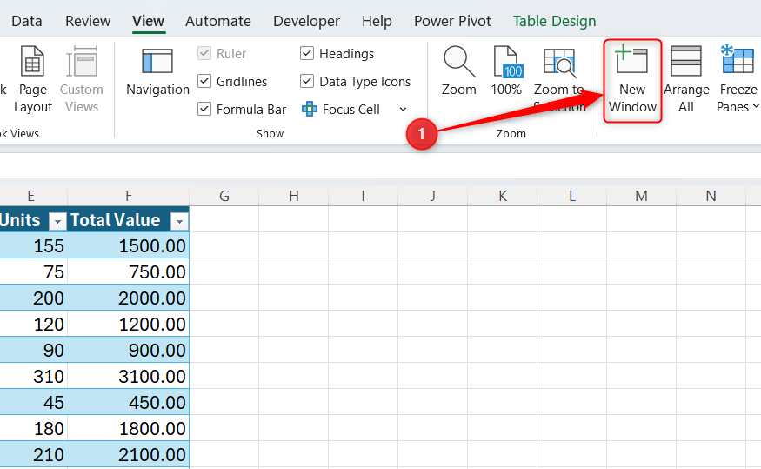761x469 pixels.
Task: Click Zoom to Selection
Action: click(x=559, y=80)
